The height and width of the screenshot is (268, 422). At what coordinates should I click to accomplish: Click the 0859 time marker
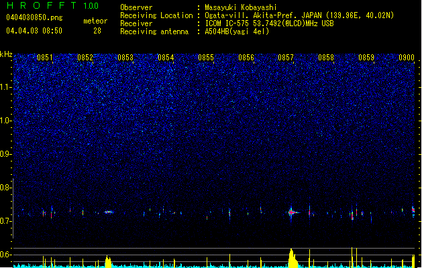point(366,58)
